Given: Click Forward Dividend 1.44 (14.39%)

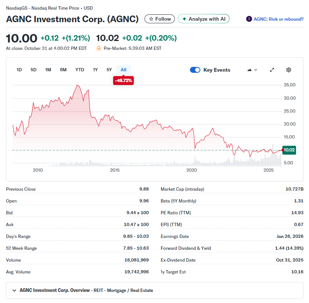Looking at the screenshot, I should pos(289,248).
